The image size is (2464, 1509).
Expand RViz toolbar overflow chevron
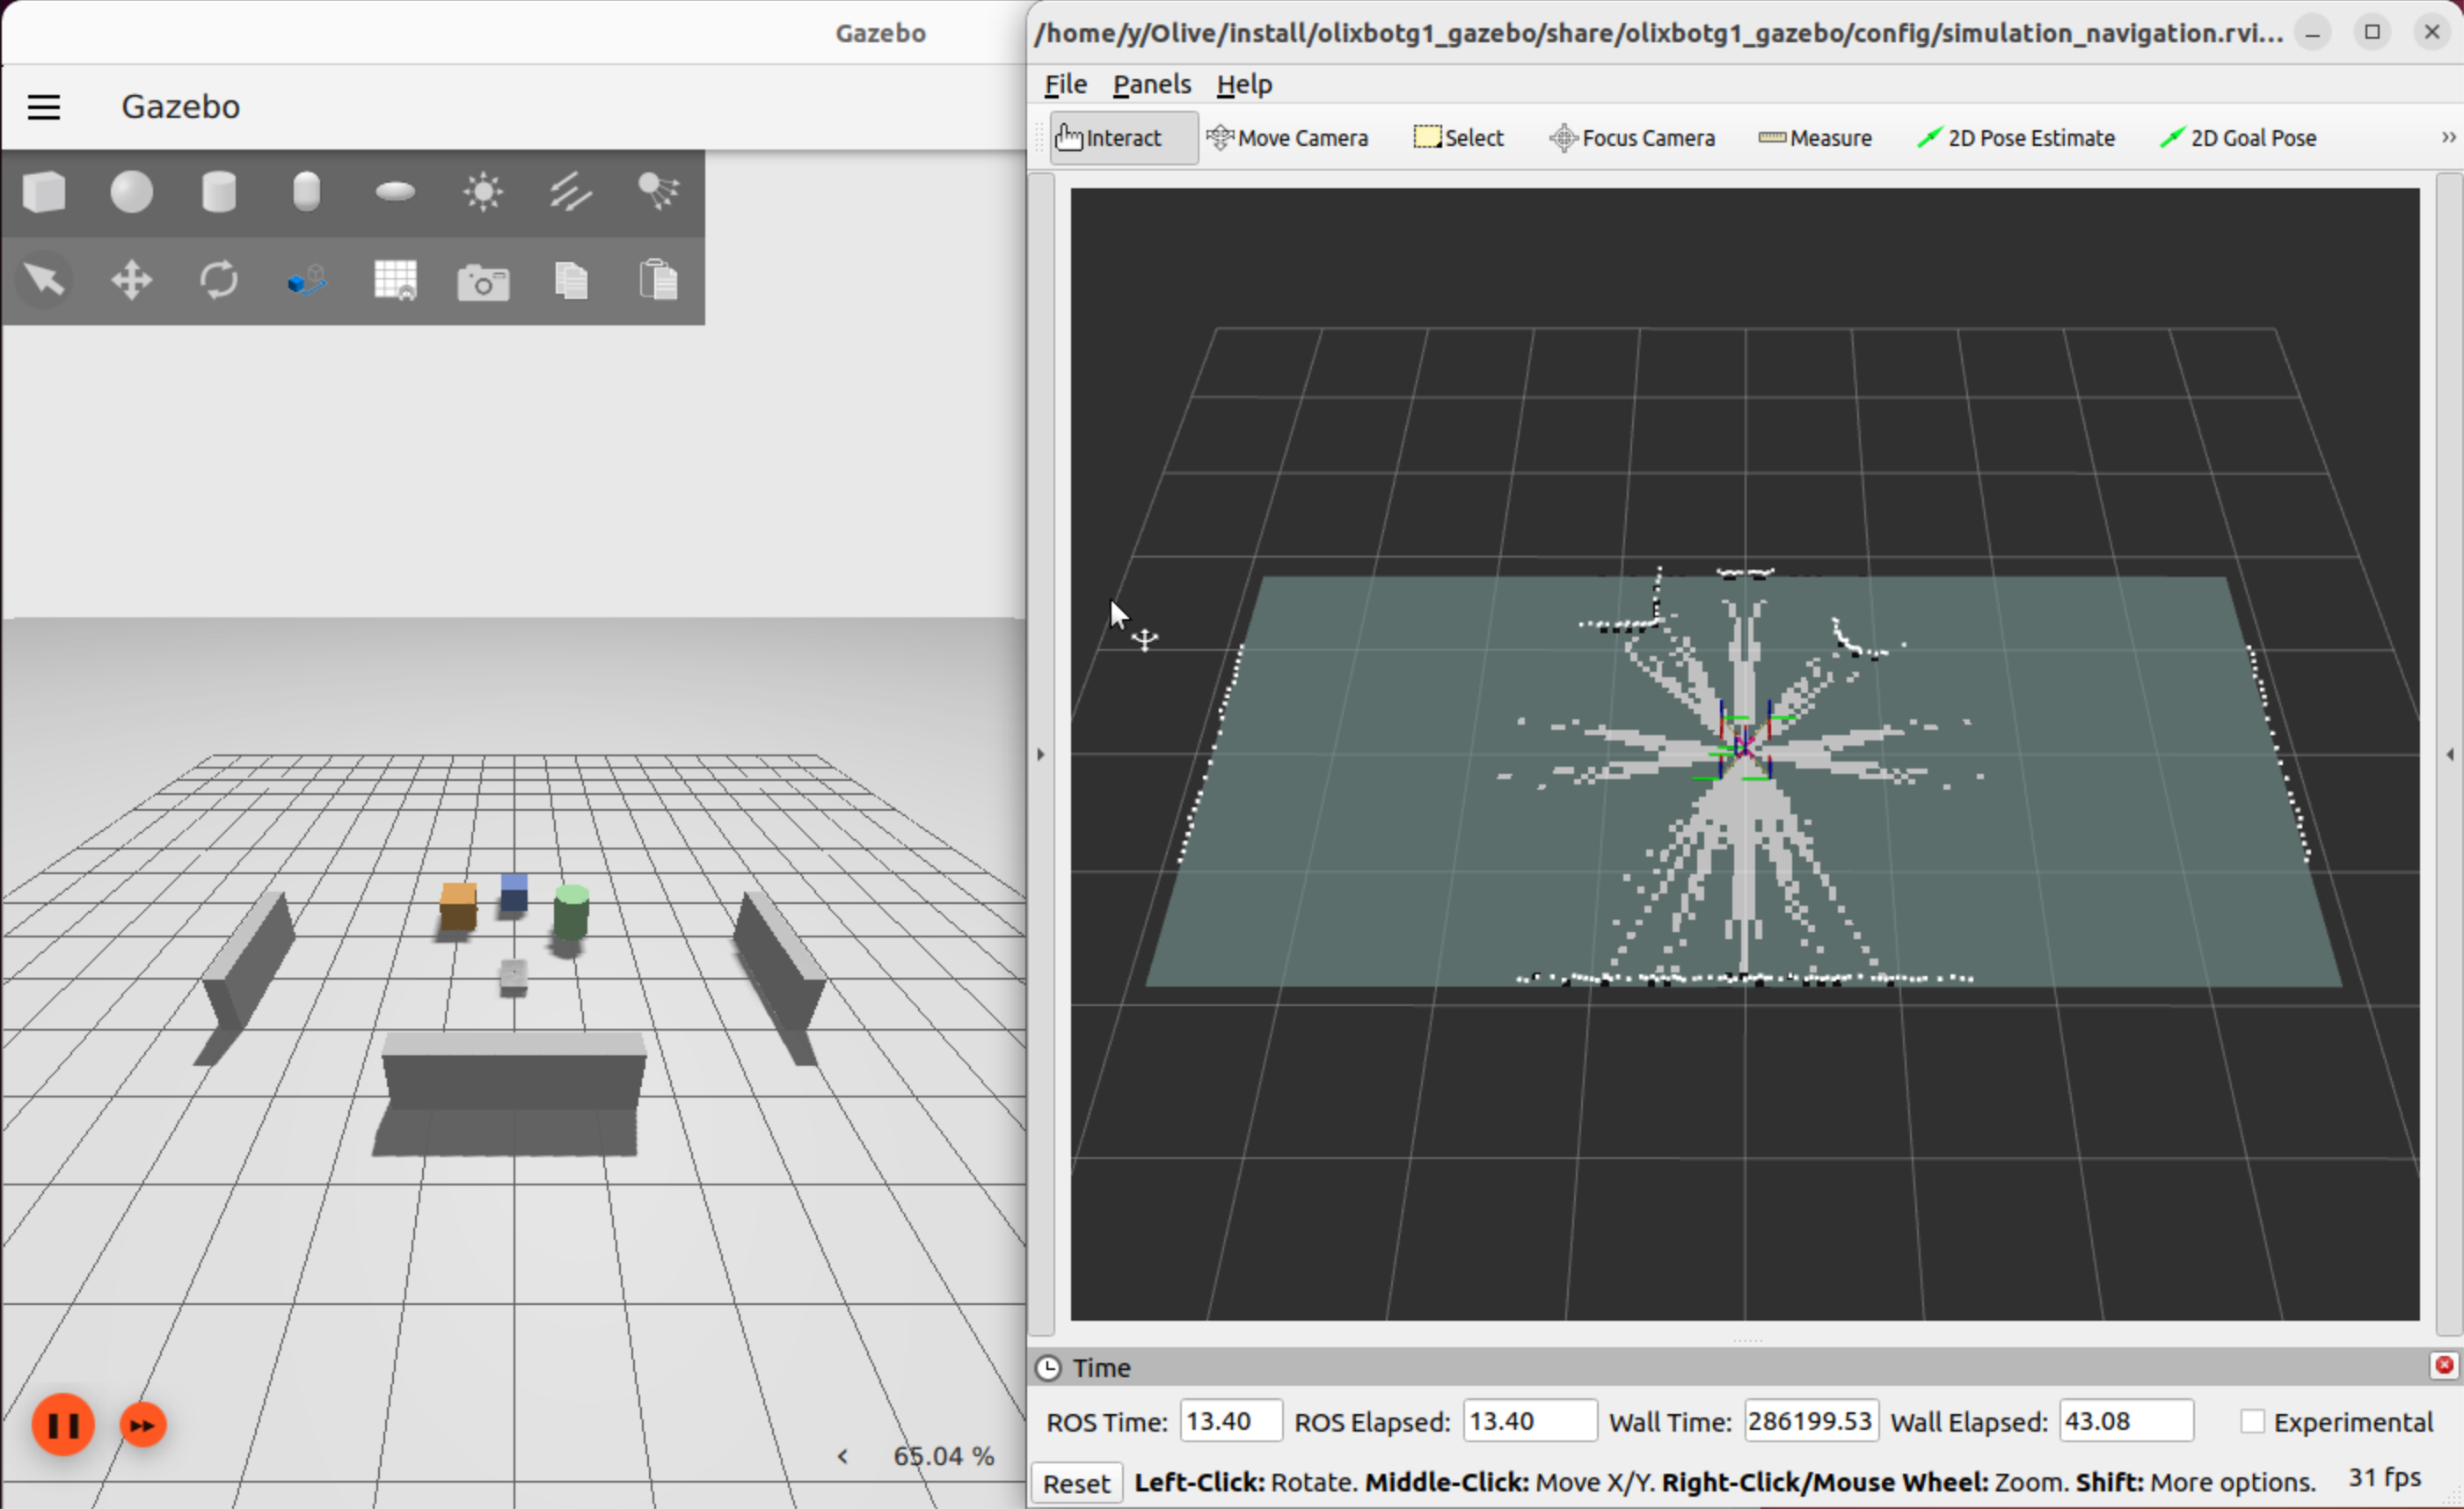tap(2448, 138)
